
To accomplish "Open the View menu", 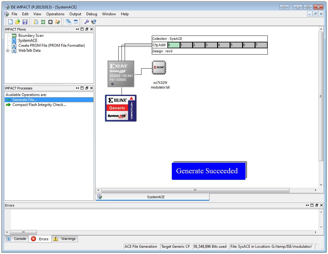I will (37, 14).
